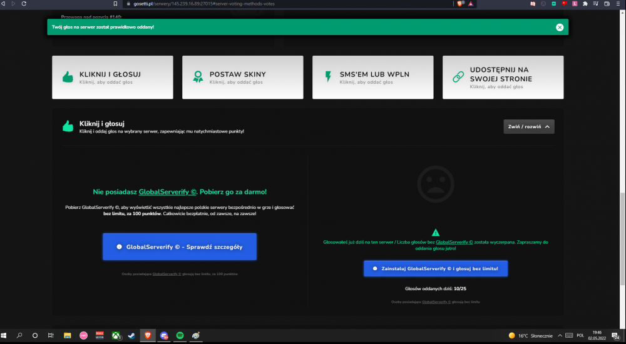
Task: Click the grey circular extension icon
Action: [543, 4]
